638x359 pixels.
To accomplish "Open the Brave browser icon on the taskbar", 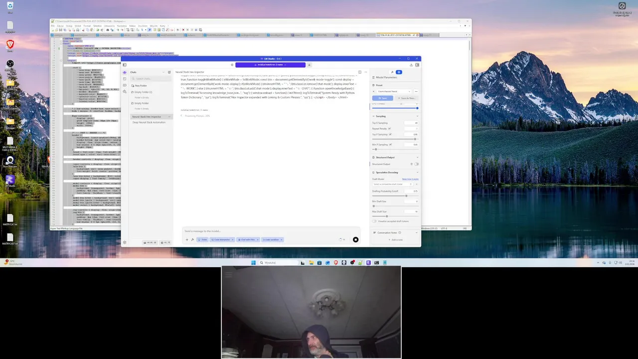I will (336, 263).
